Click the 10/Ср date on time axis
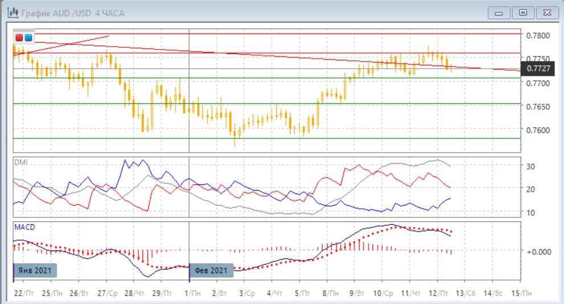 tap(384, 293)
